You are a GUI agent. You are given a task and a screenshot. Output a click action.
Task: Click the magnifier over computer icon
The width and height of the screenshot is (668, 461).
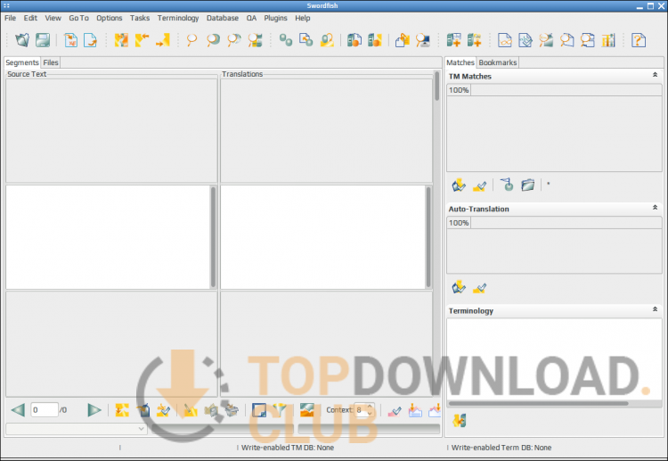tap(422, 40)
